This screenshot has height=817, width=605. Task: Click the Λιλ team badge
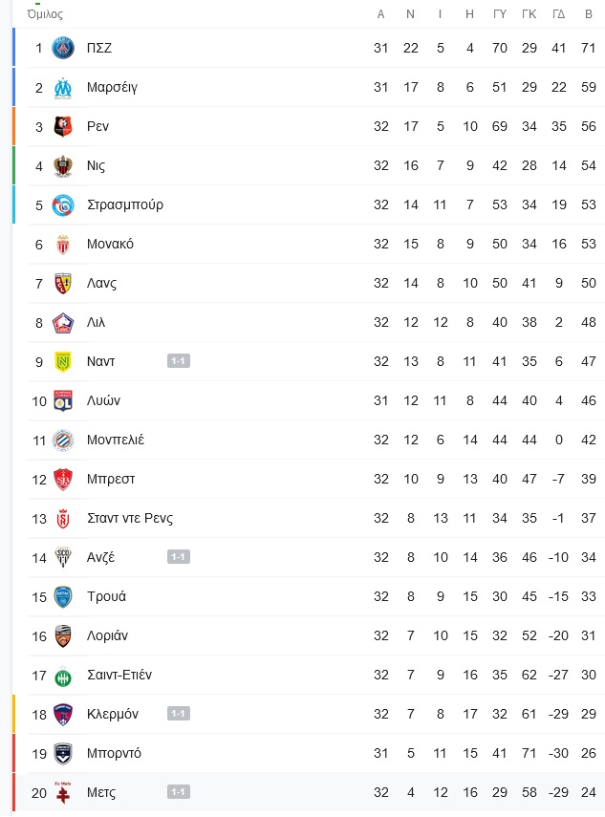click(63, 323)
